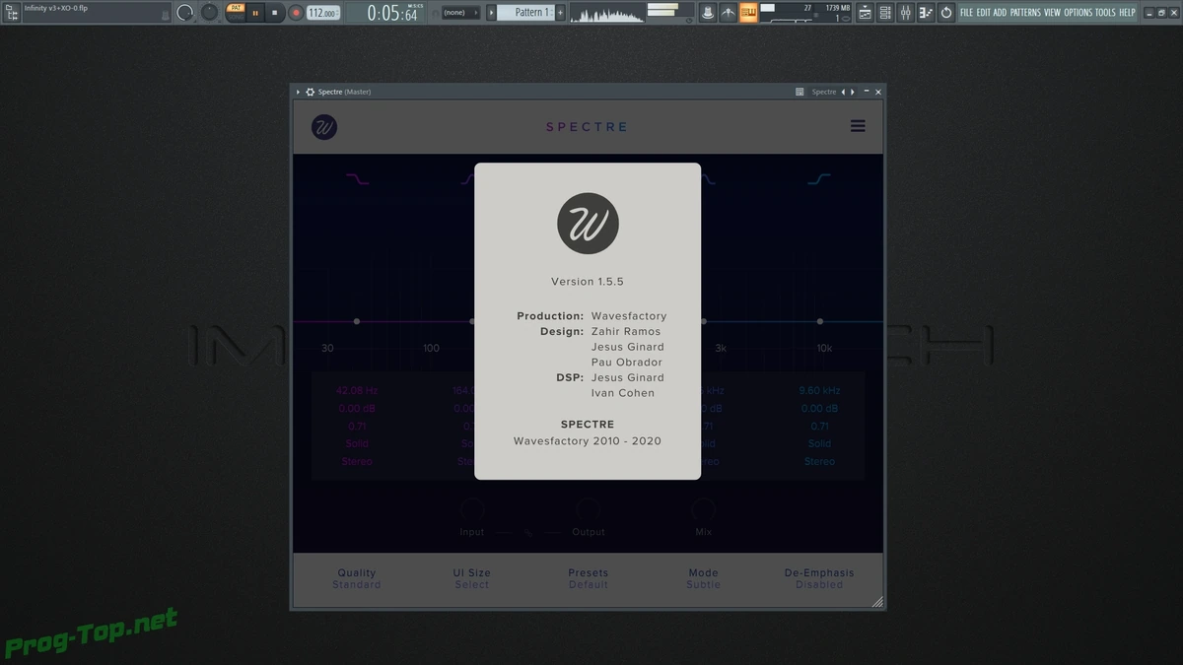Click the toolbar icon beside the hat icon
The width and height of the screenshot is (1183, 665).
click(x=728, y=13)
